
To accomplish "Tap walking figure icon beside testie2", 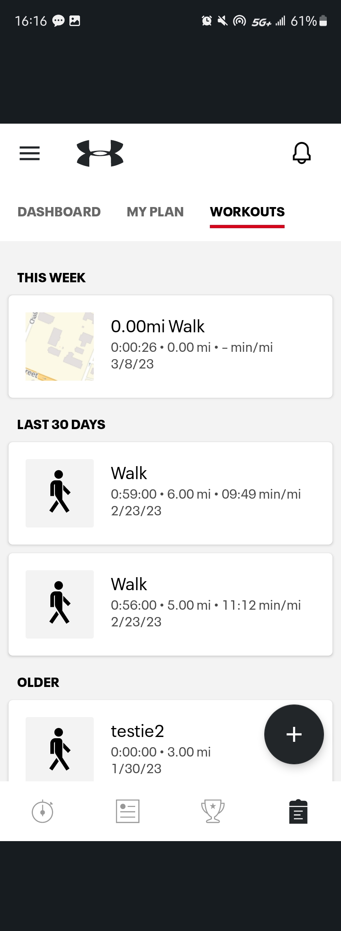I will tap(60, 749).
